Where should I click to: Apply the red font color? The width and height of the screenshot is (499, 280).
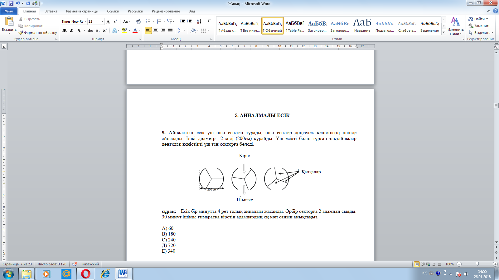tap(135, 30)
